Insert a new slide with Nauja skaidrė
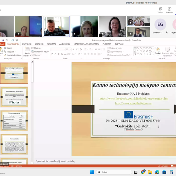Image resolution: width=176 pixels, height=176 pixels. point(27,52)
